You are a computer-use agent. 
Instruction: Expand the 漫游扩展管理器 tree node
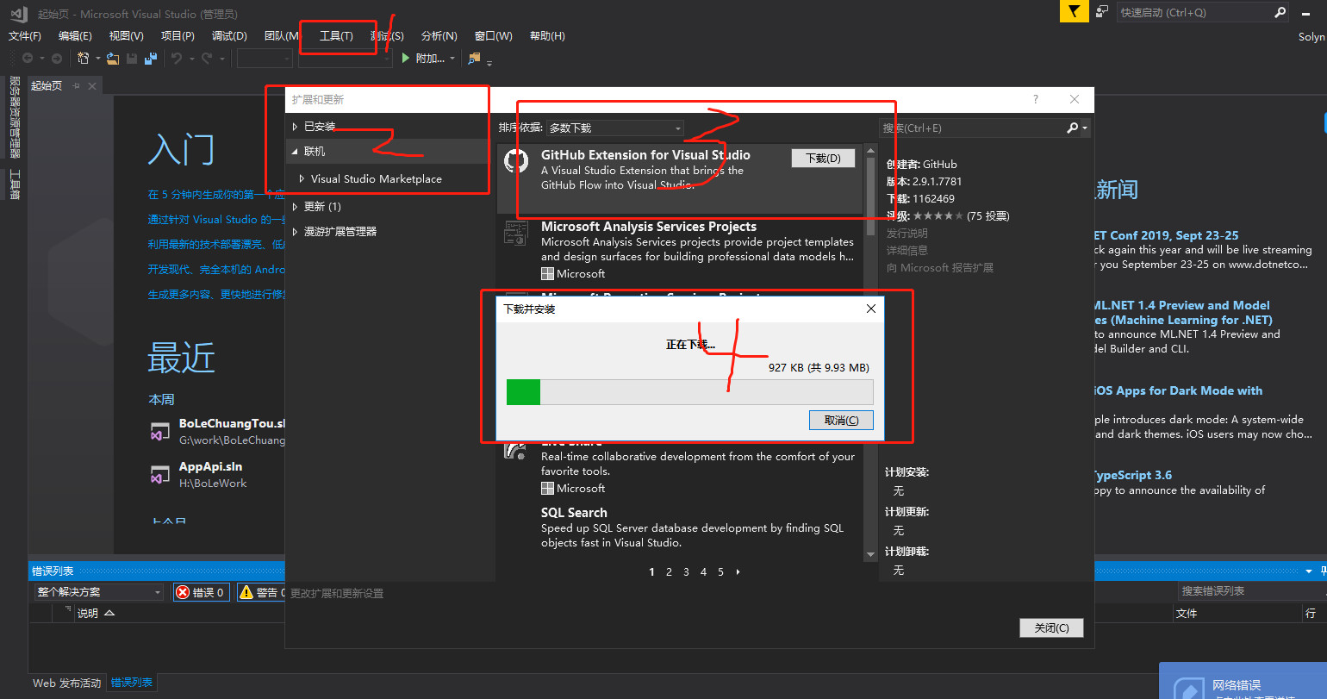[x=296, y=232]
